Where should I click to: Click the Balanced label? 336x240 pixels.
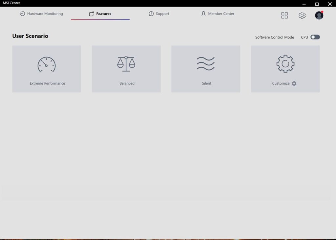tap(127, 83)
